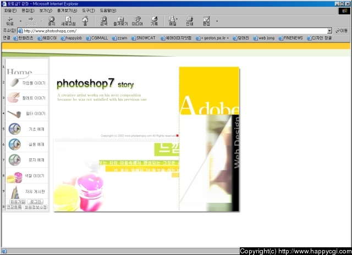352x255 pixels.
Task: Click the 중지 (stop) toolbar icon
Action: tap(52, 21)
